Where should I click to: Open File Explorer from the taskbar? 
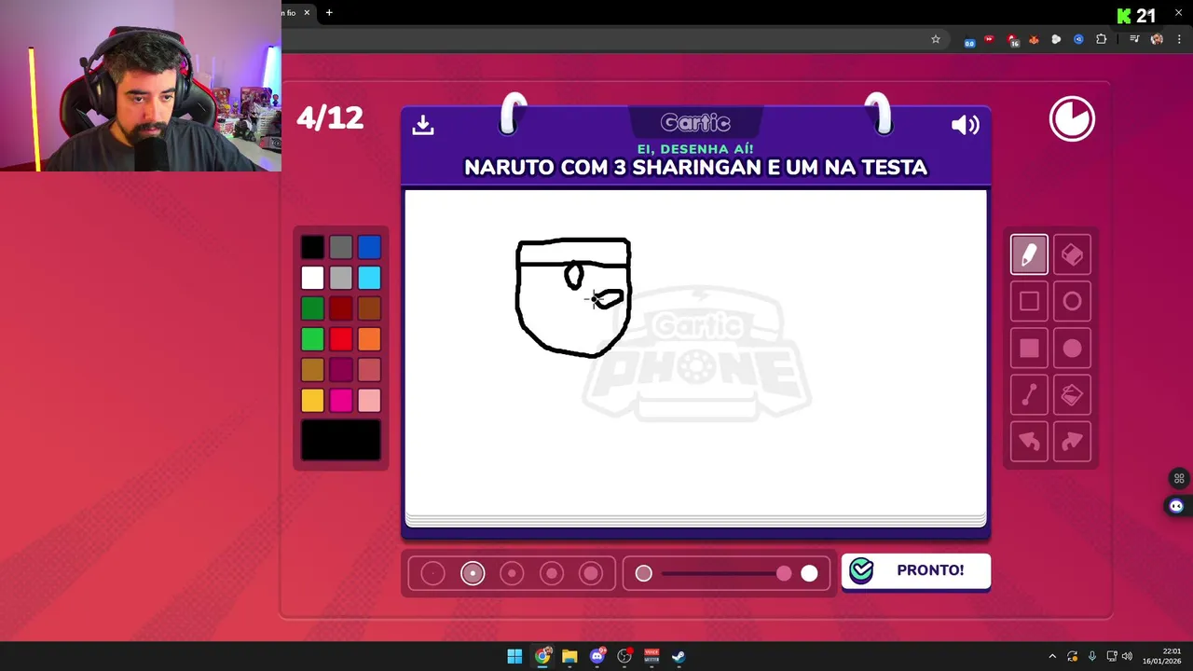569,656
